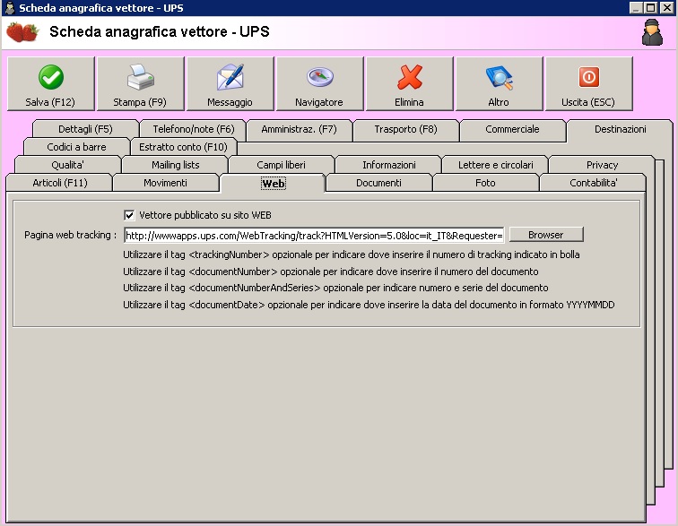
Task: Switch to Trasporto (F8) tab
Action: (x=405, y=129)
